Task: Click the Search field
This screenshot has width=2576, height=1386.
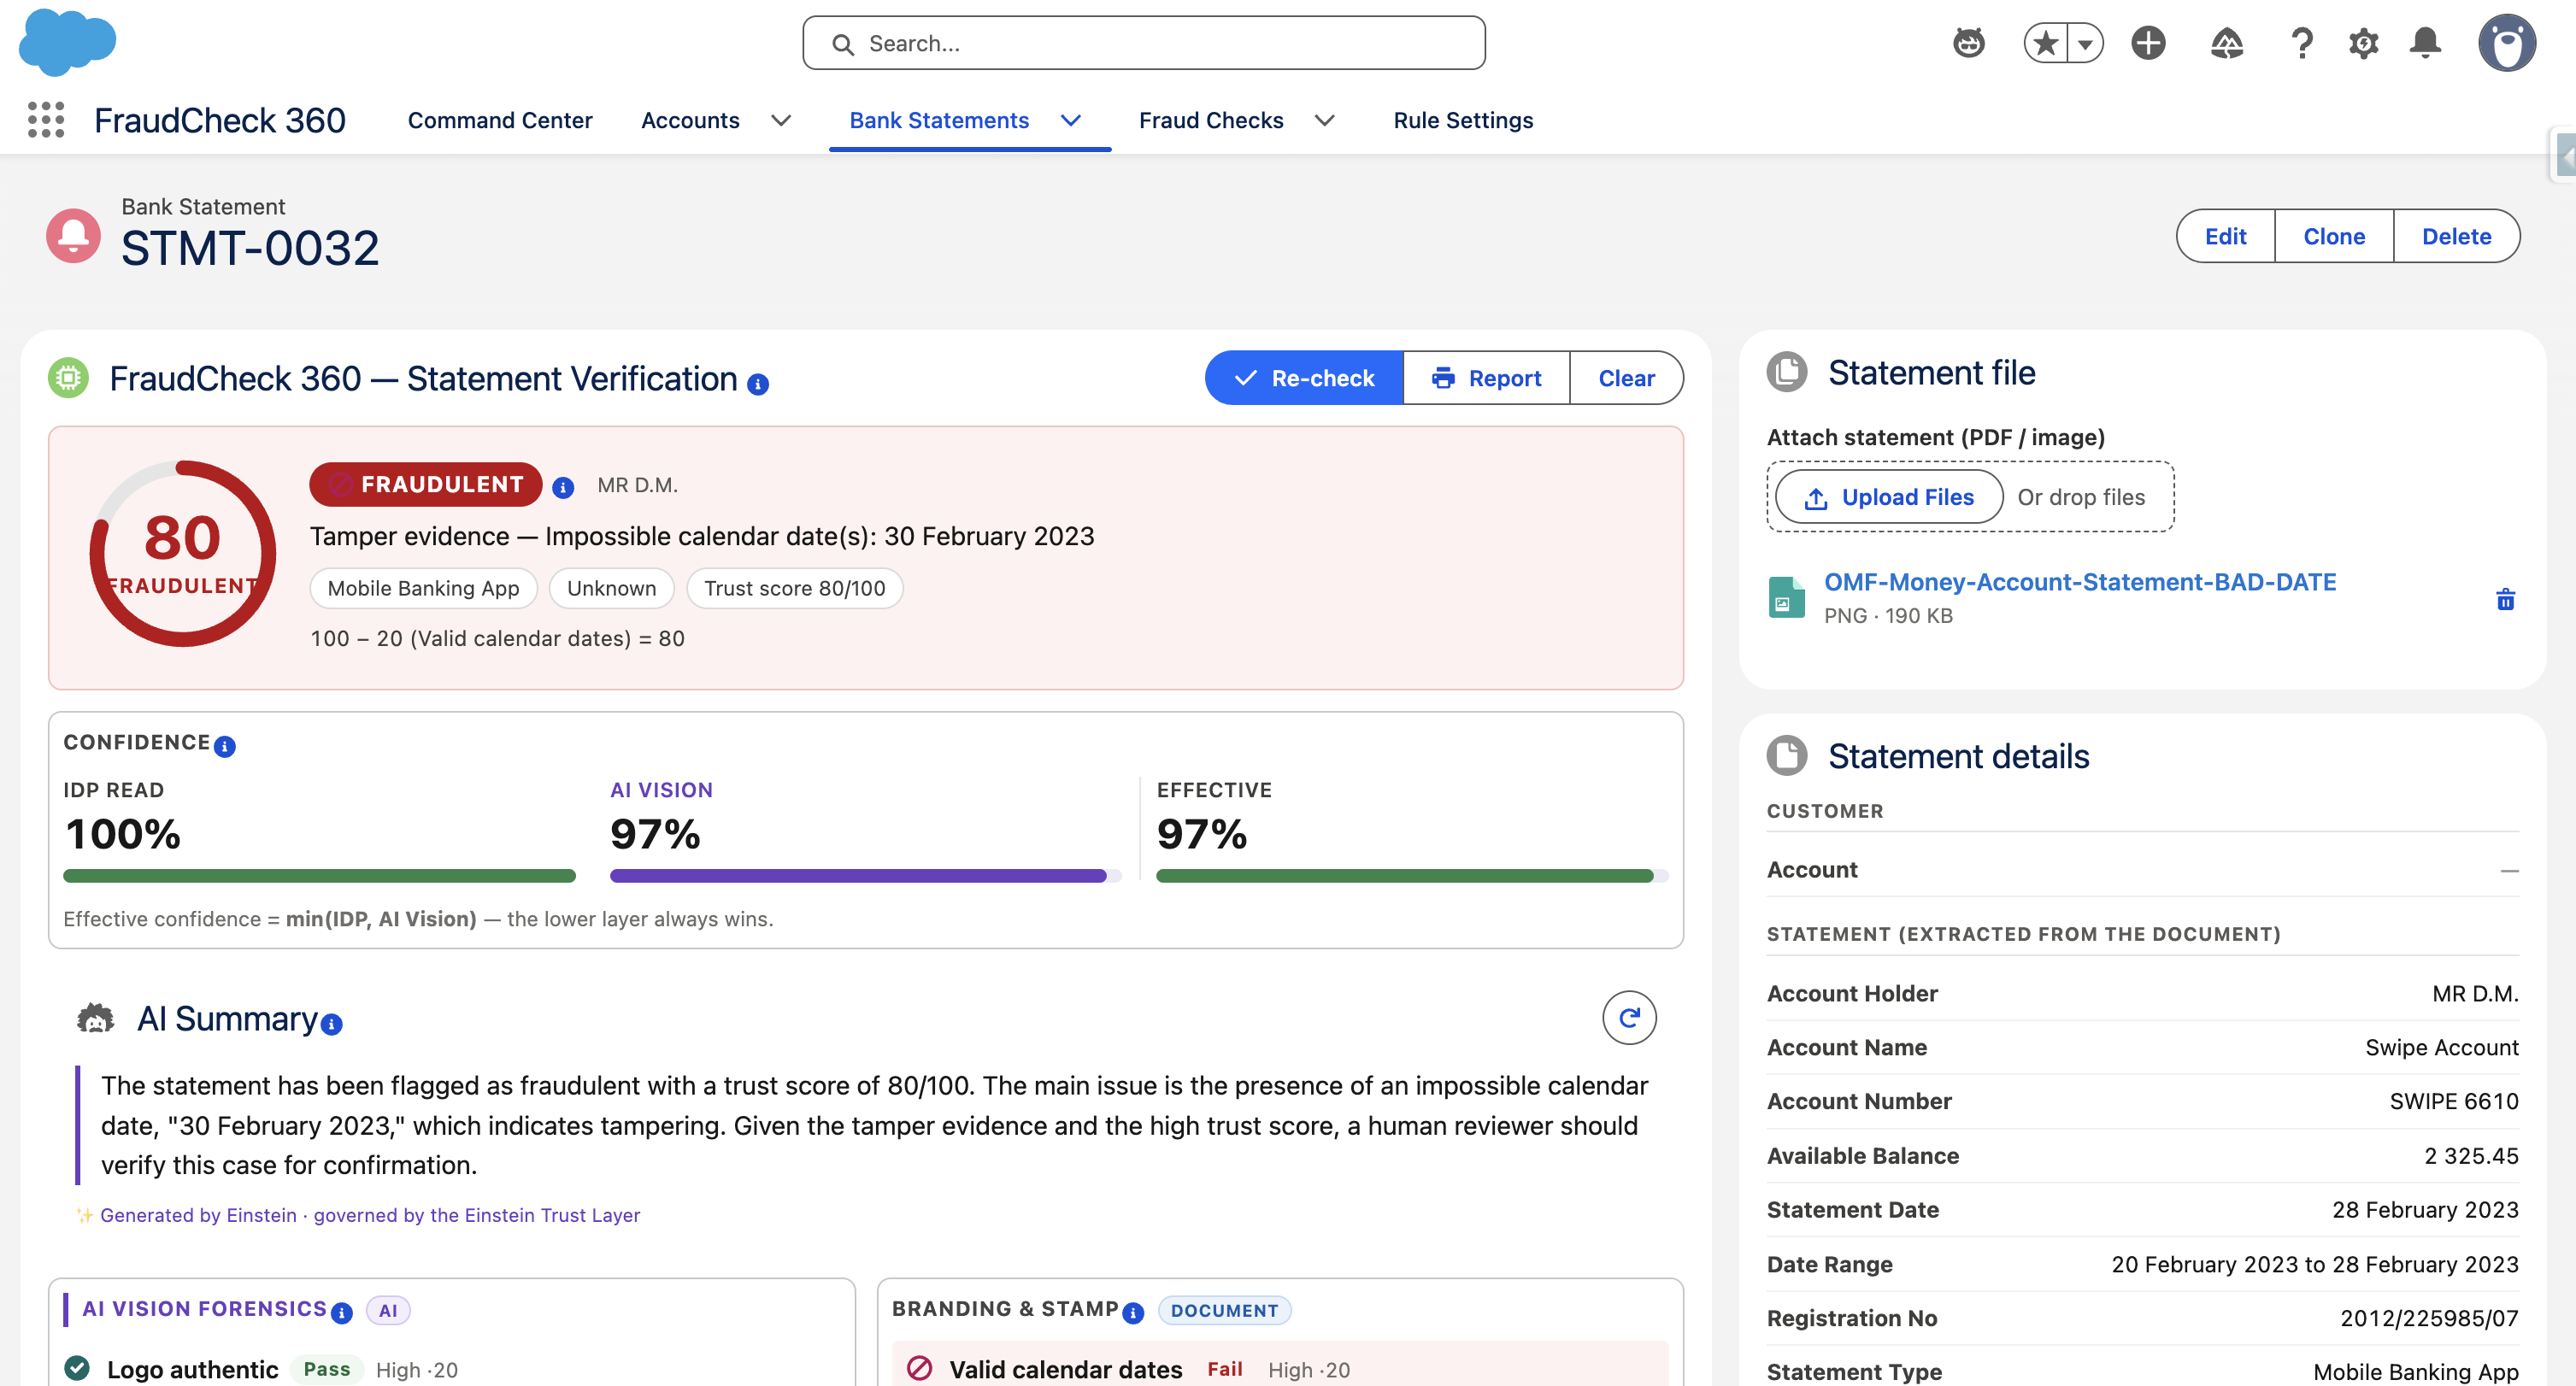Action: pyautogui.click(x=1144, y=43)
